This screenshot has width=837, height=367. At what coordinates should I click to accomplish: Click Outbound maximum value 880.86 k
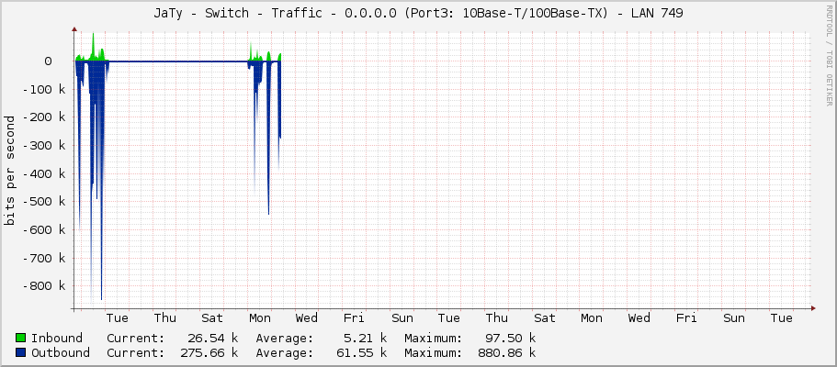coord(507,352)
